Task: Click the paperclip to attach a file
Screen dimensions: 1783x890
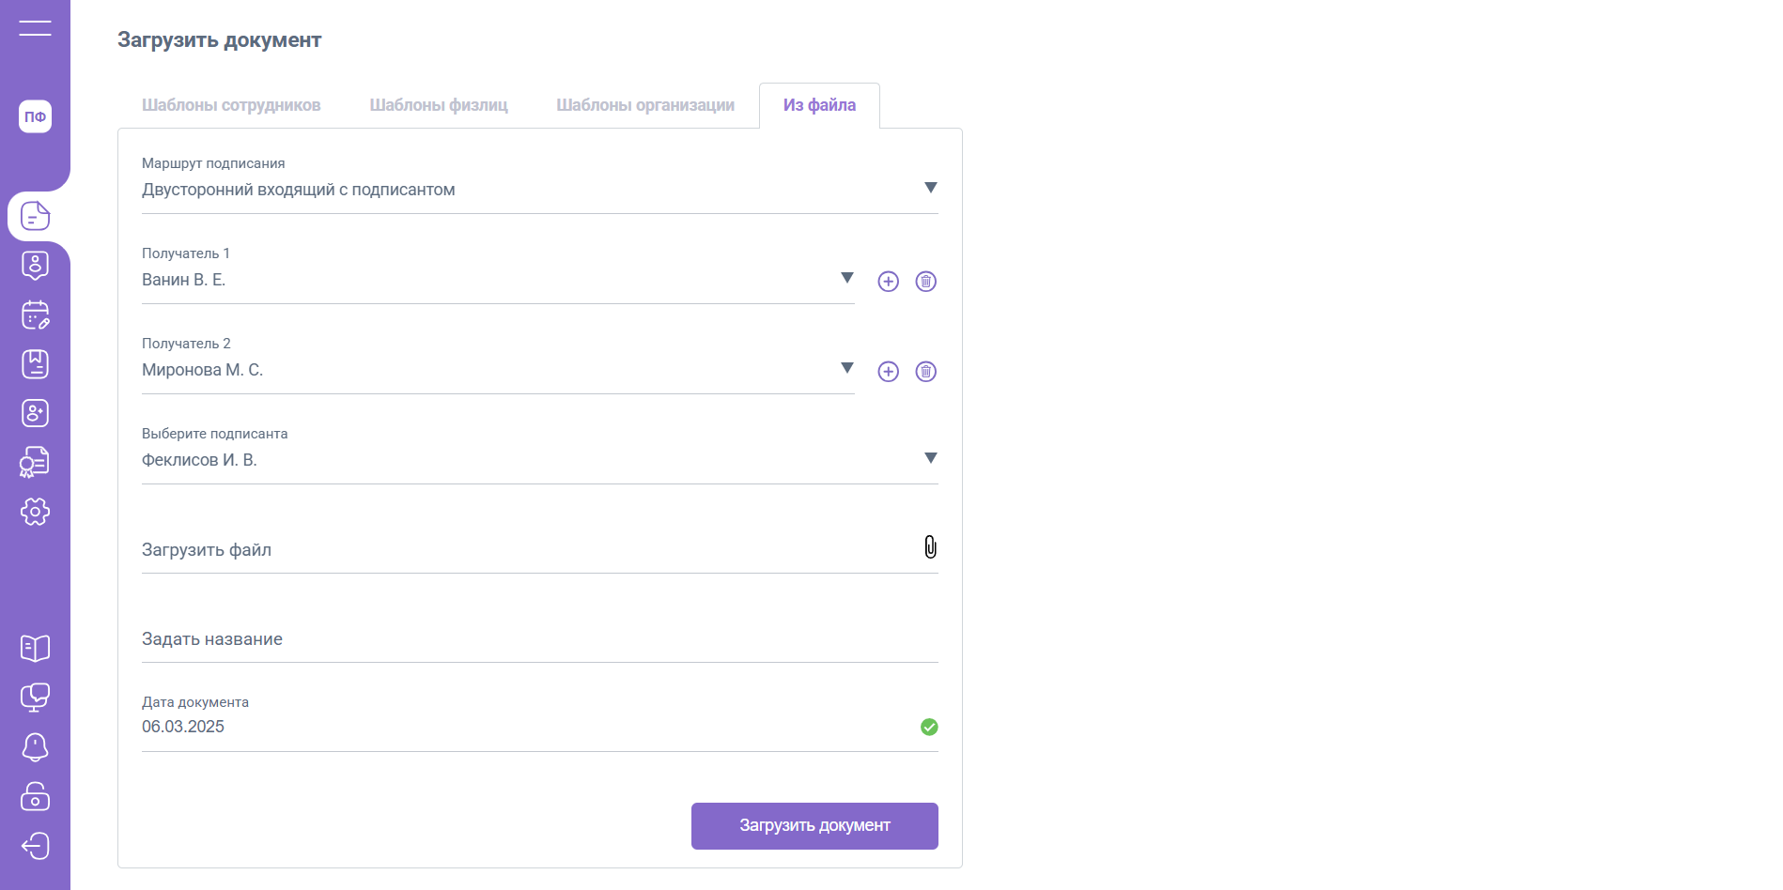Action: click(930, 547)
